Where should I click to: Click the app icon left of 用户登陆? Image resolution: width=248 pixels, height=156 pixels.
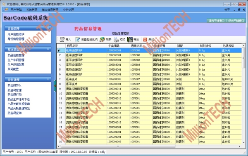click(6, 9)
